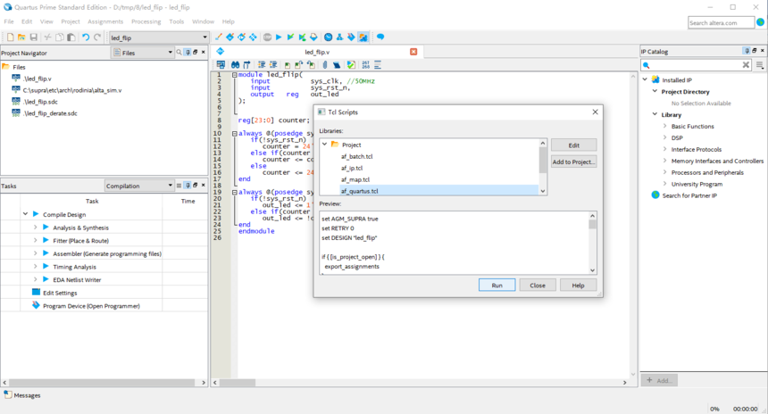Click the Open file folder icon

[x=21, y=37]
